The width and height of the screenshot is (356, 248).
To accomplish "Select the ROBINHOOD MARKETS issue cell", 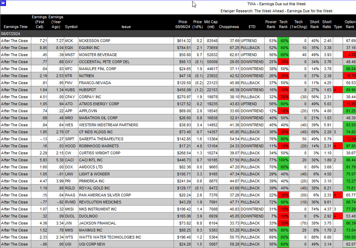I will point(126,146).
